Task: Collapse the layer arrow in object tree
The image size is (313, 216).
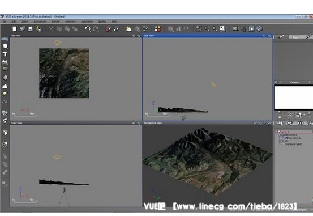Action: (x=276, y=132)
